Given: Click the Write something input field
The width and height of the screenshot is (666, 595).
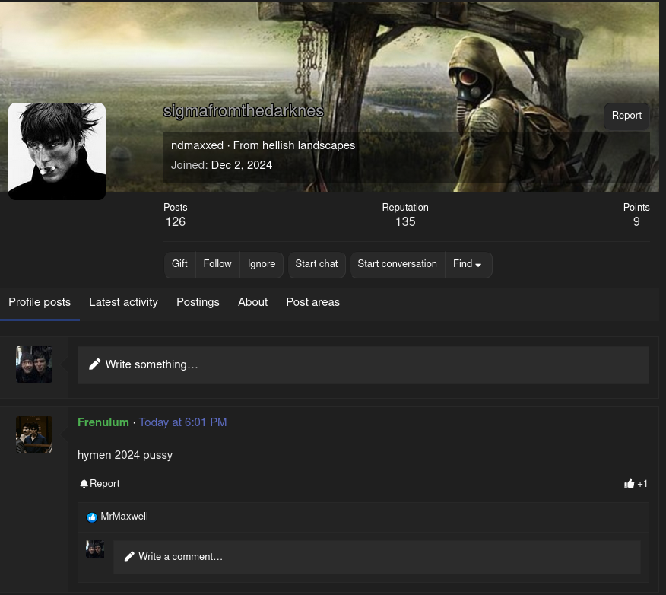Looking at the screenshot, I should point(363,365).
